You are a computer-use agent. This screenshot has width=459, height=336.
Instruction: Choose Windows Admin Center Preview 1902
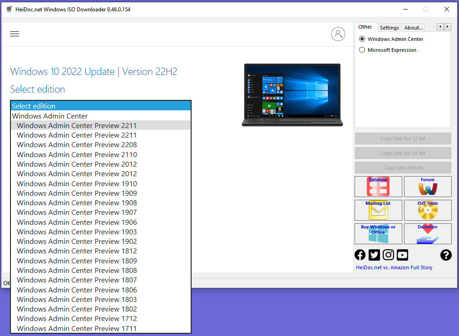tap(101, 242)
